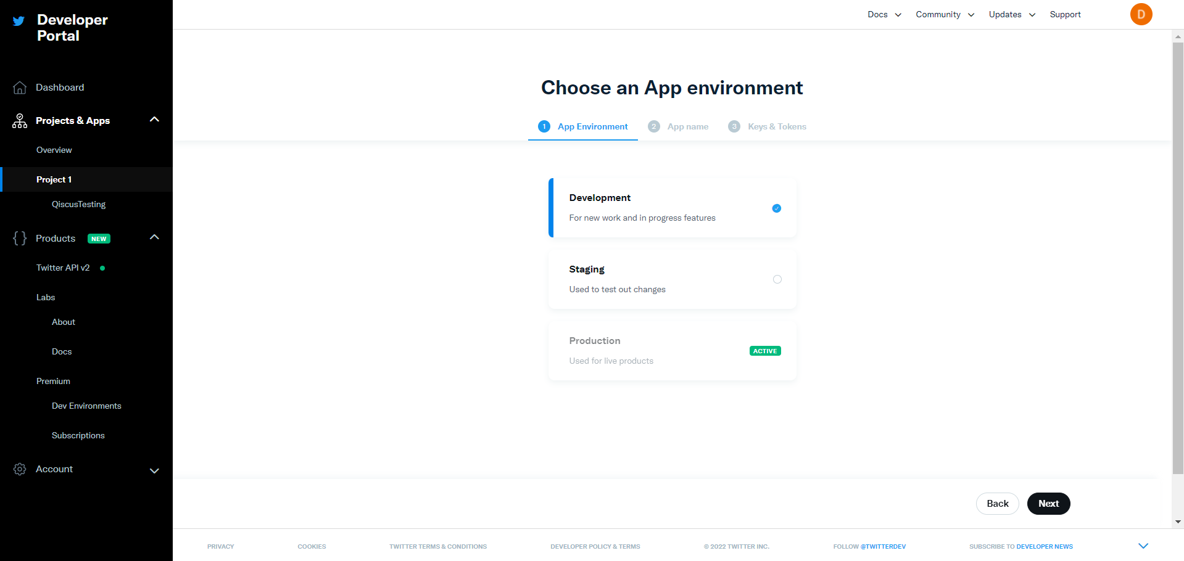Open the Docs dropdown in top navigation

[x=884, y=14]
